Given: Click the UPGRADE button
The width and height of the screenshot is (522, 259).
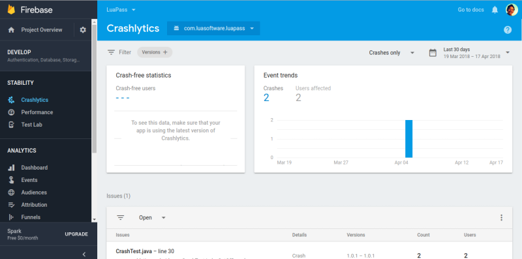Looking at the screenshot, I should (76, 234).
